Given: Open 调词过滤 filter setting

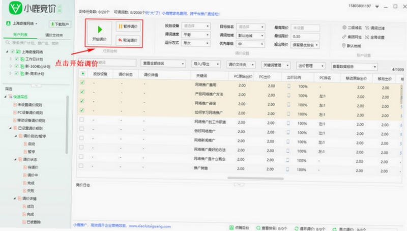Looking at the screenshot, I should [x=375, y=28].
